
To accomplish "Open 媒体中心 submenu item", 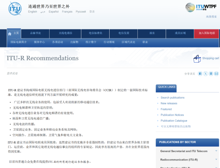I will pos(39,42).
